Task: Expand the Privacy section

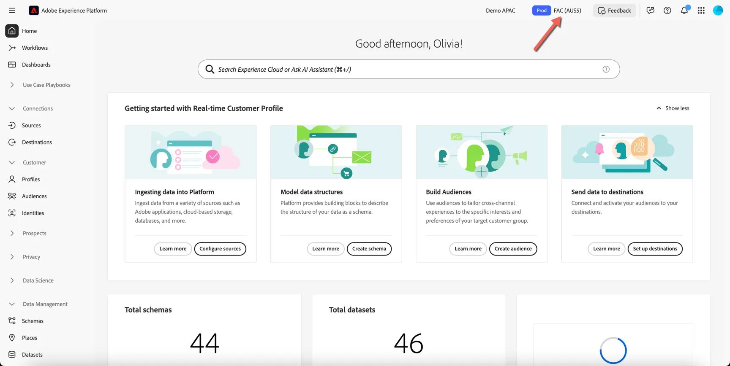Action: (x=12, y=257)
